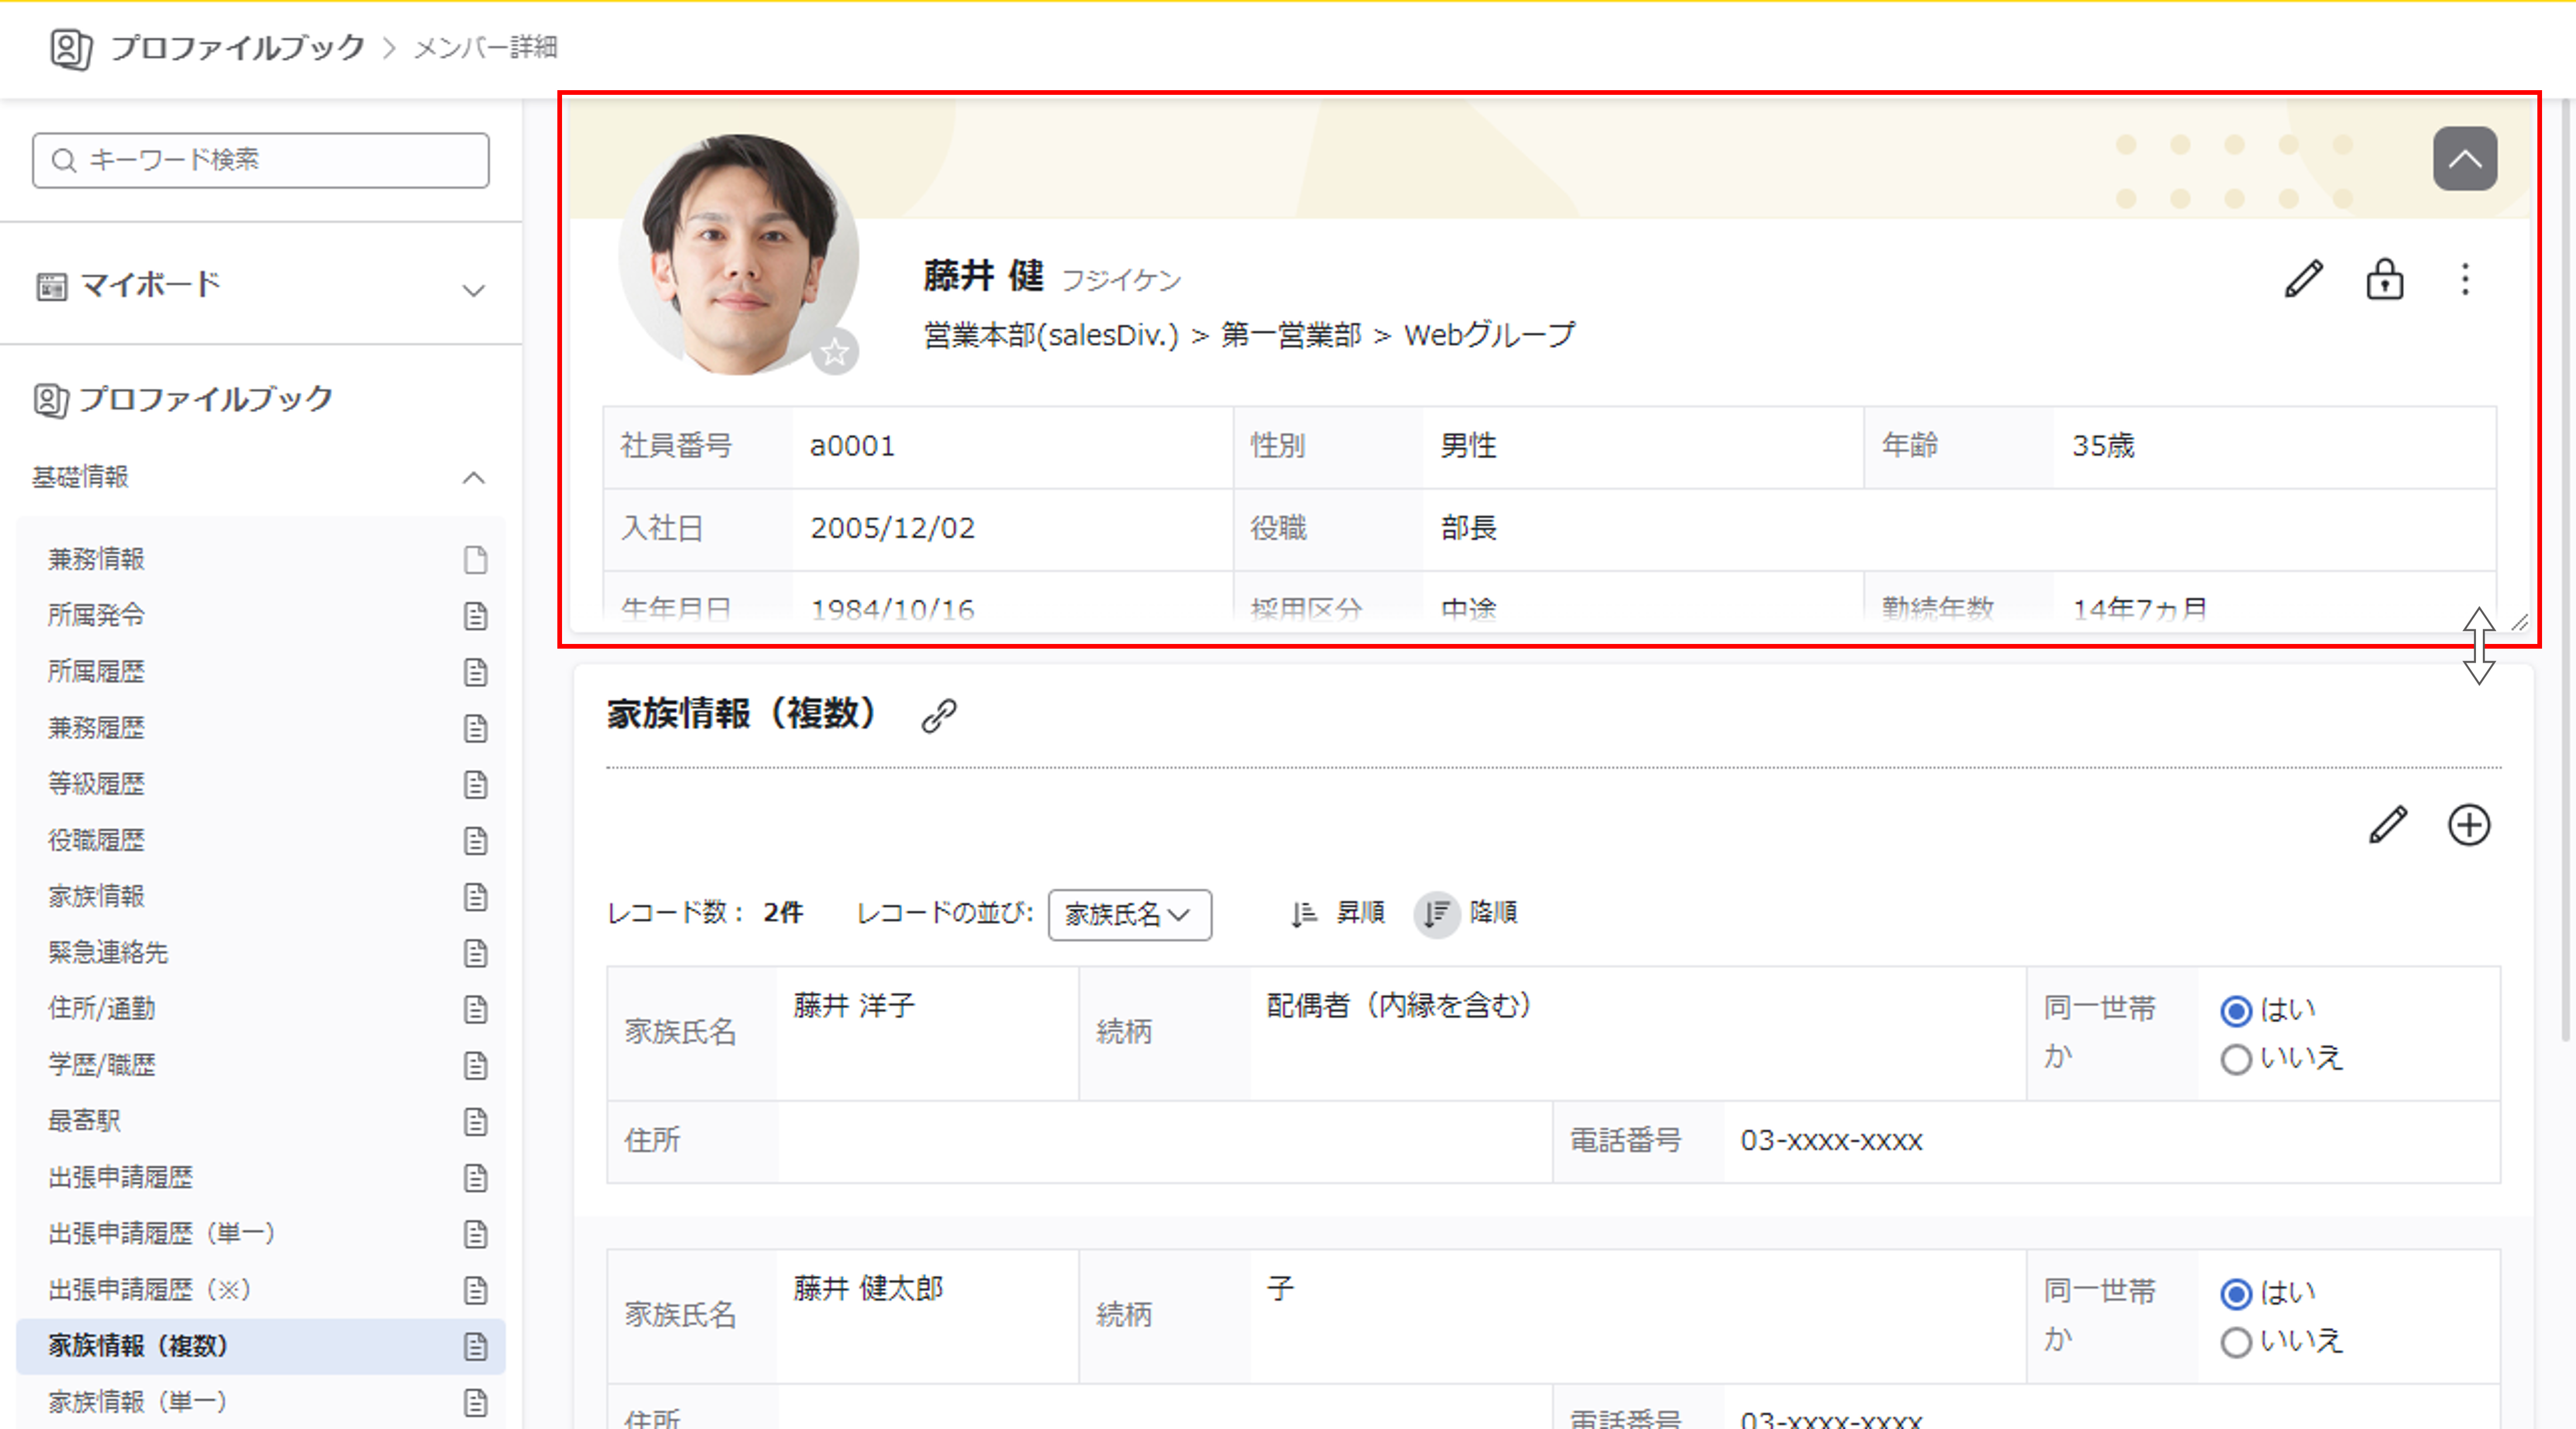Select はい for 藤井 健太郎 同一世帯か
The image size is (2576, 1429).
pyautogui.click(x=2236, y=1294)
